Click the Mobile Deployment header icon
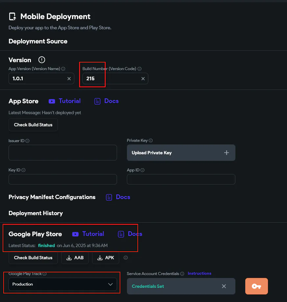Screen dimensions: 287x302 (13, 16)
